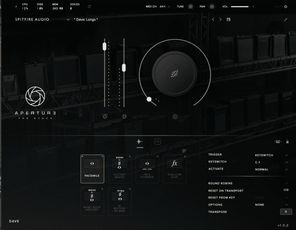The height and width of the screenshot is (230, 296).
Task: Open the MIDI CH ANY dropdown
Action: 165,7
